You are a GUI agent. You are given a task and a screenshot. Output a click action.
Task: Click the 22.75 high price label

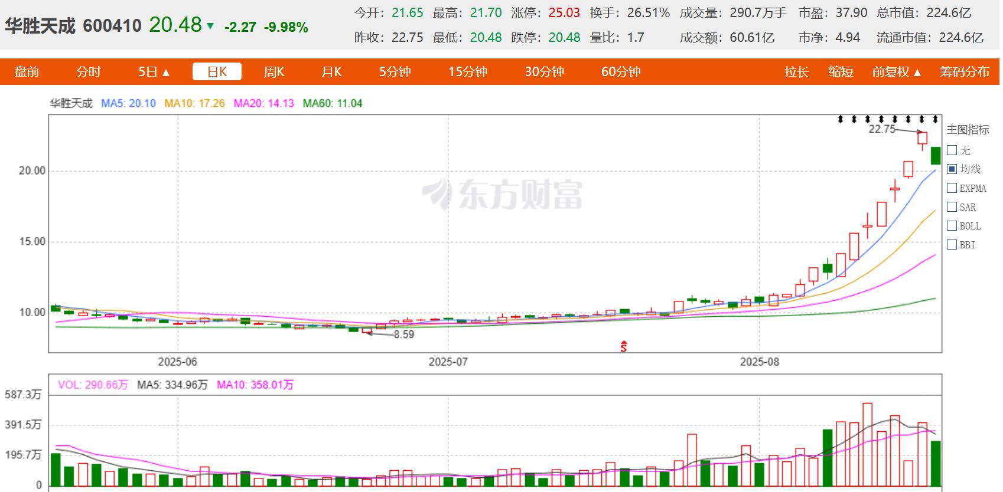882,129
